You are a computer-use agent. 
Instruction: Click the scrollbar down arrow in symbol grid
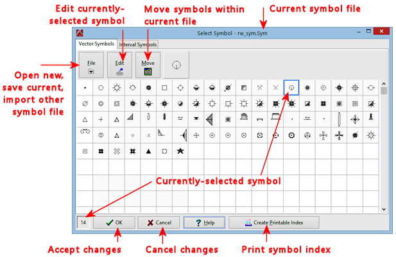point(384,209)
